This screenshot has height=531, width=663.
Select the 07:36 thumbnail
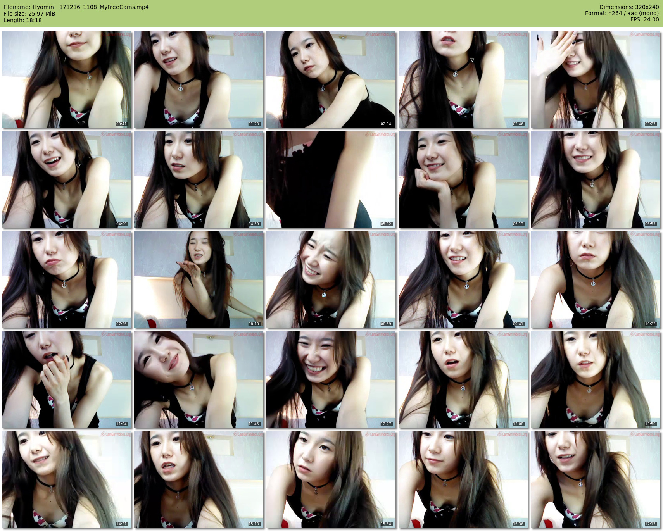click(x=67, y=279)
